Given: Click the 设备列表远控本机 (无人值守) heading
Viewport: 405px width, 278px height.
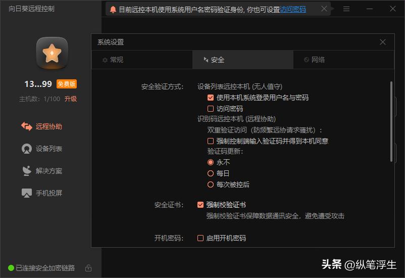Looking at the screenshot, I should [240, 86].
